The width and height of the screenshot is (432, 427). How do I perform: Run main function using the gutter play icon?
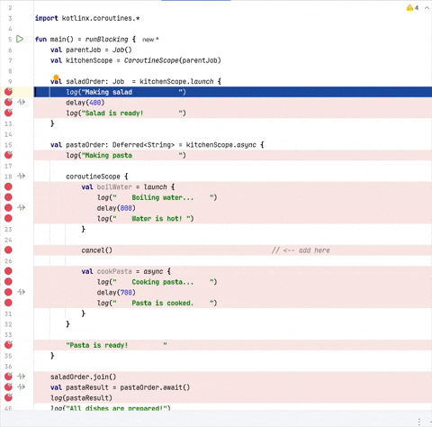pos(20,39)
